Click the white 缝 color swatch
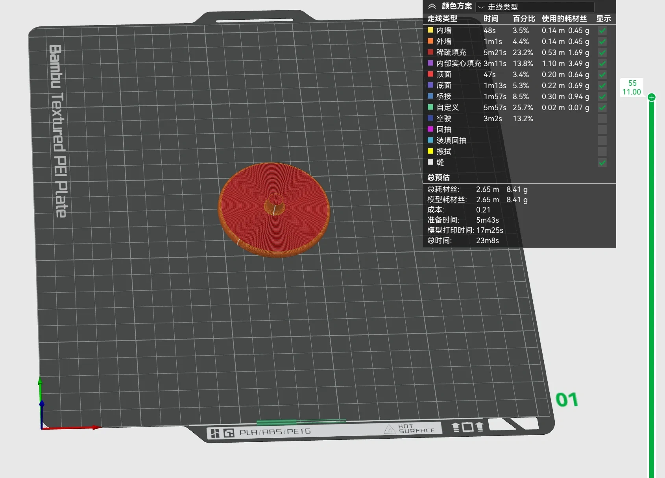This screenshot has width=665, height=478. [430, 162]
